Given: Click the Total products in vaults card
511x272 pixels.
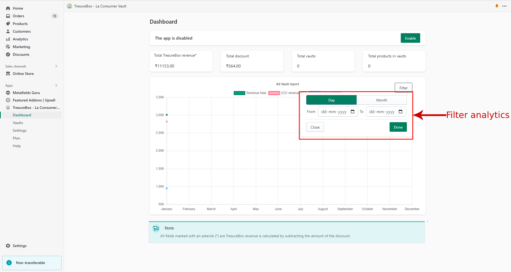Looking at the screenshot, I should click(x=394, y=61).
